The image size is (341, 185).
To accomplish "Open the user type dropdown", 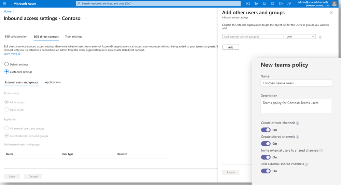I will (x=300, y=37).
